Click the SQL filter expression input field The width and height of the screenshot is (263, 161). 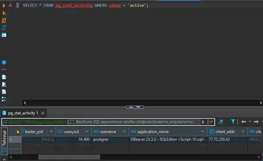point(138,122)
